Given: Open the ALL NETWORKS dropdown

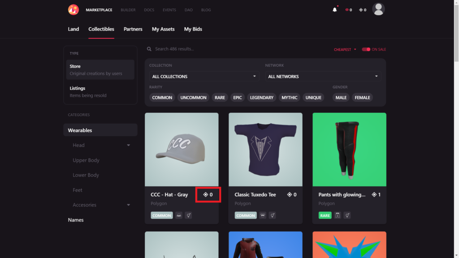Looking at the screenshot, I should (323, 76).
